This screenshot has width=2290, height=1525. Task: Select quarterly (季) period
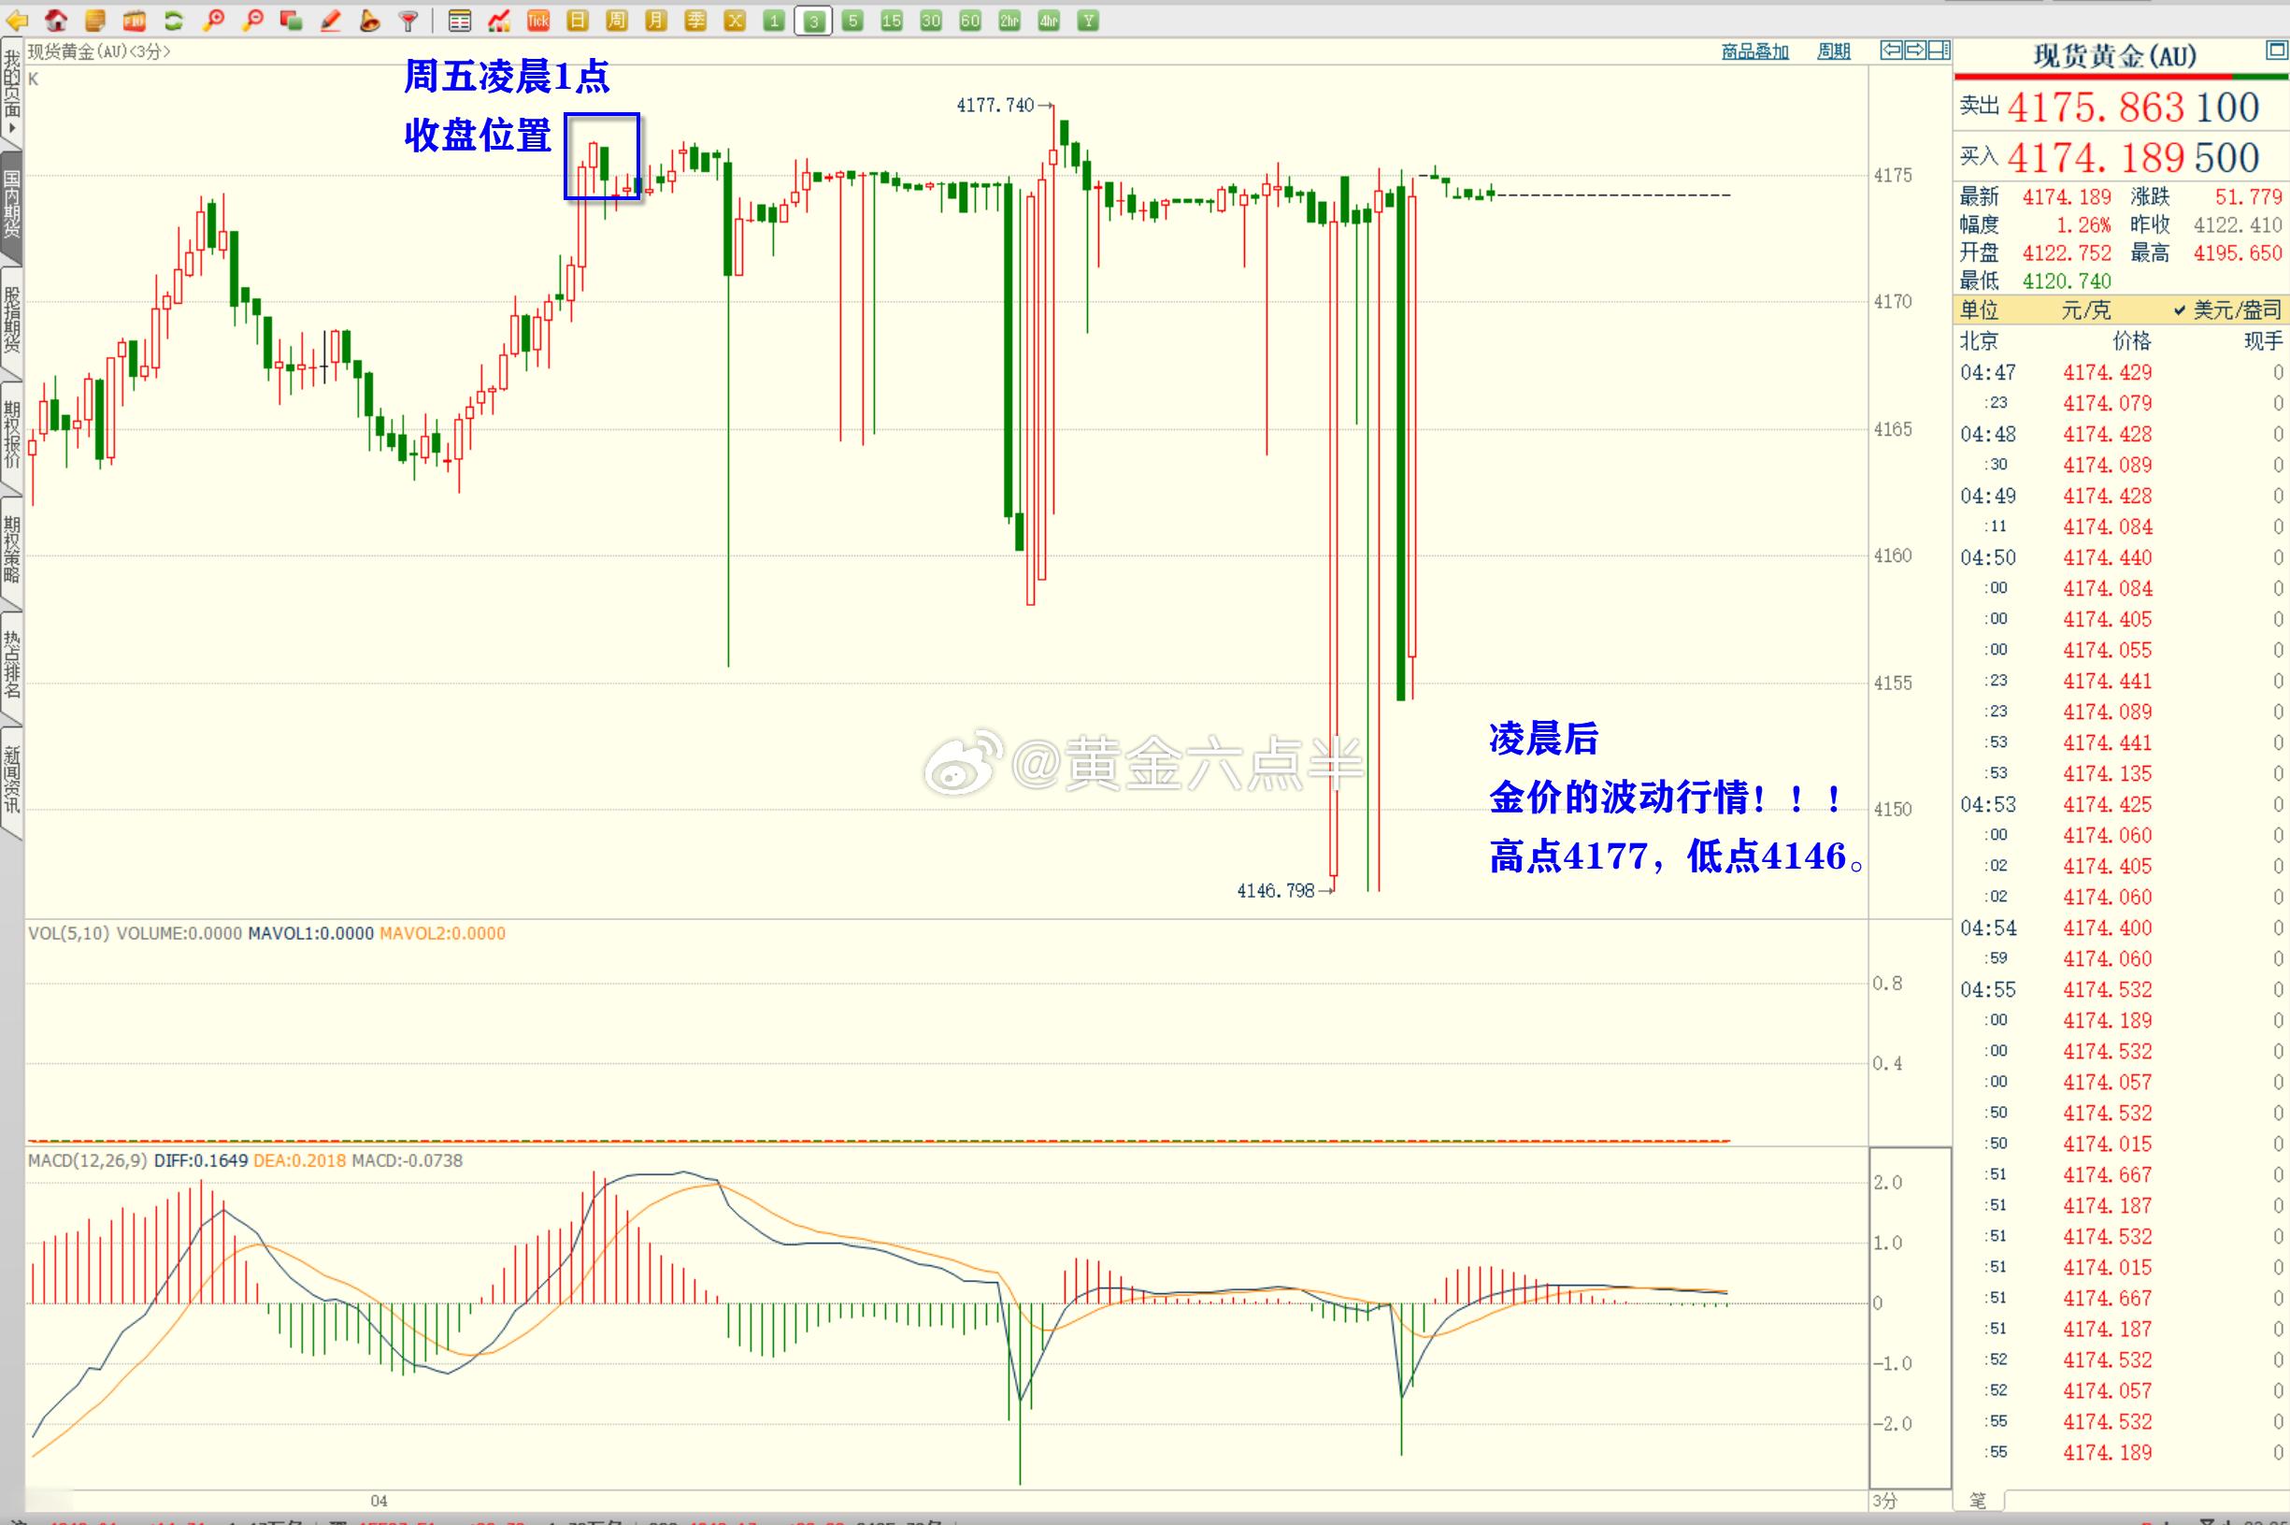pos(695,21)
